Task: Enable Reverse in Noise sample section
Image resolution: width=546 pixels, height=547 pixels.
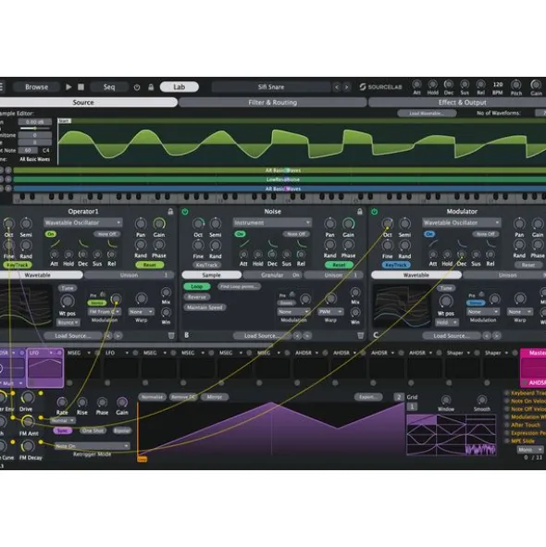Action: coord(197,297)
